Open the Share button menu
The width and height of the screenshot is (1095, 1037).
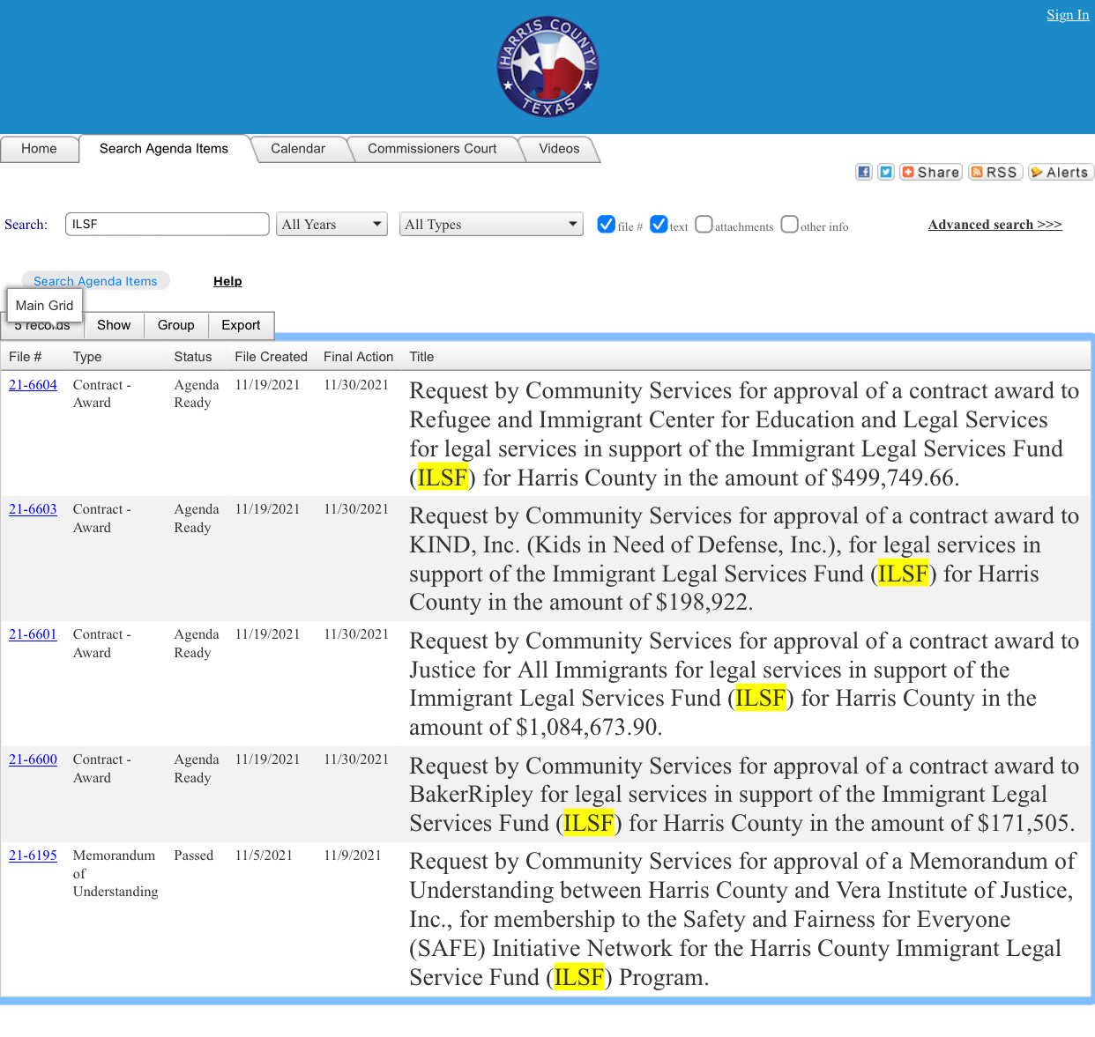click(931, 172)
